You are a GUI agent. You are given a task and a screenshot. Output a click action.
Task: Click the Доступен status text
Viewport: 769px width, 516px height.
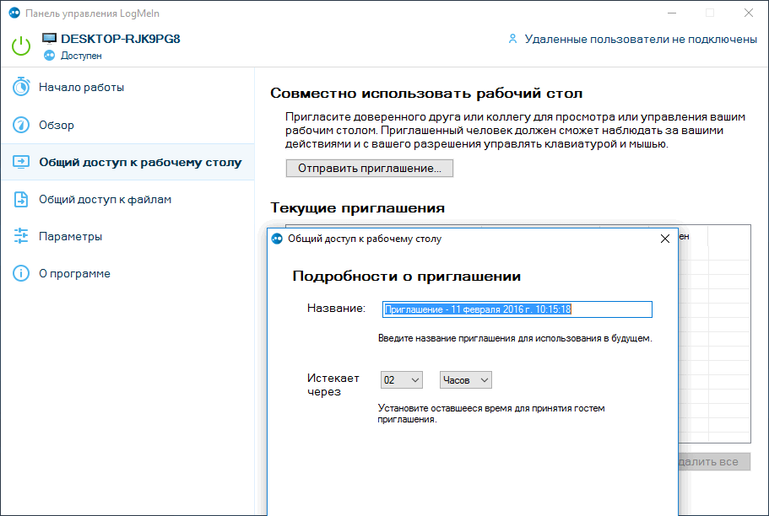point(81,56)
